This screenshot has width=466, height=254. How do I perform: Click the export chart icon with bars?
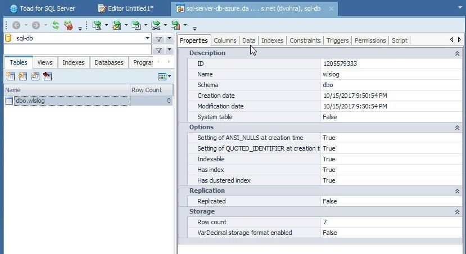coord(175,25)
